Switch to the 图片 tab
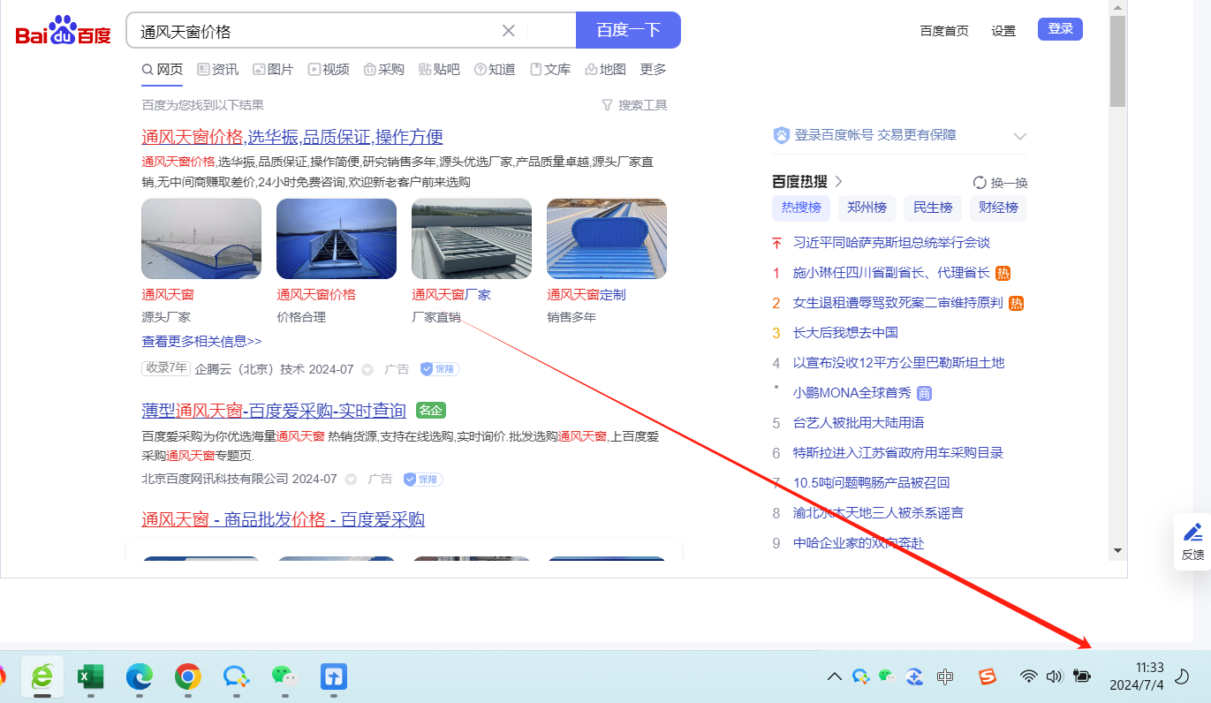This screenshot has height=703, width=1211. (x=273, y=70)
